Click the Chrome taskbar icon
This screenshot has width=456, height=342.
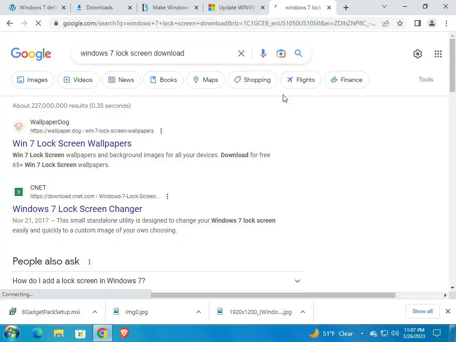102,333
